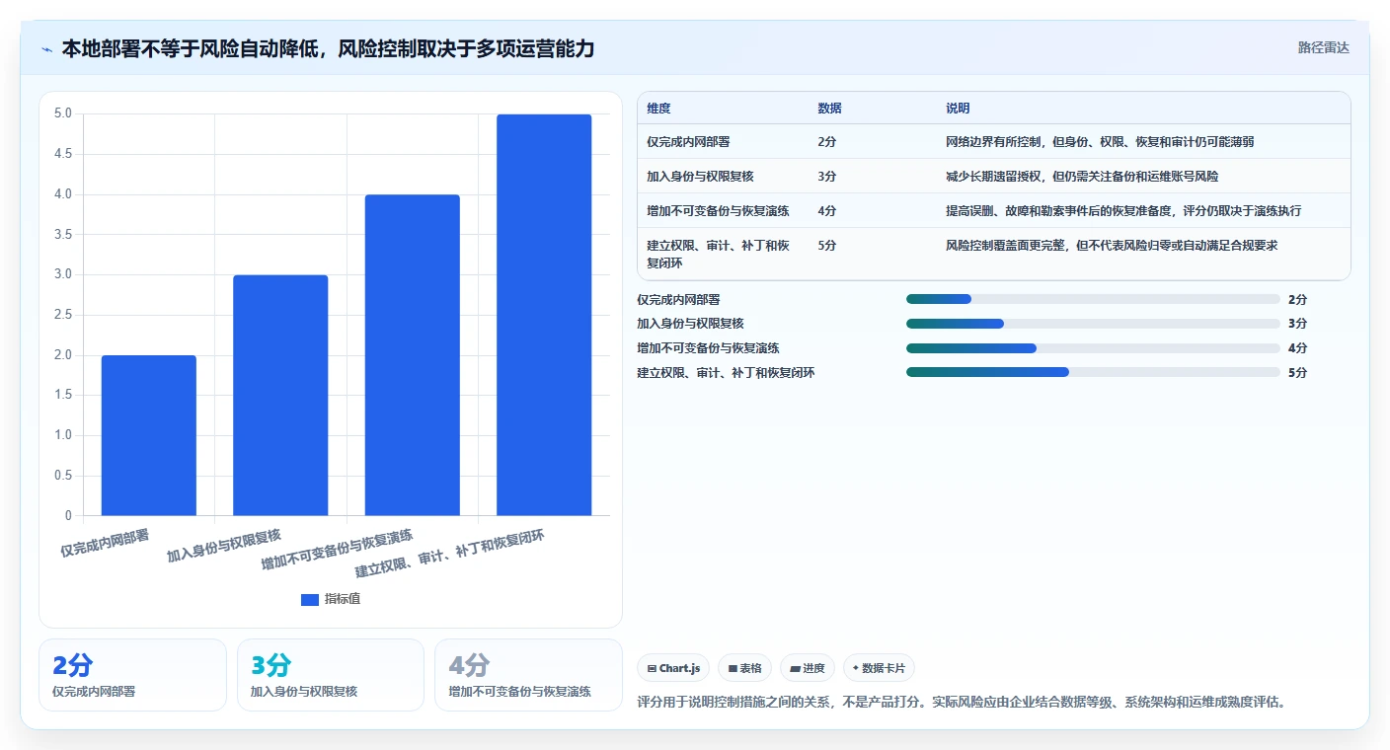Click the 5分 value beside progress bar

1297,373
